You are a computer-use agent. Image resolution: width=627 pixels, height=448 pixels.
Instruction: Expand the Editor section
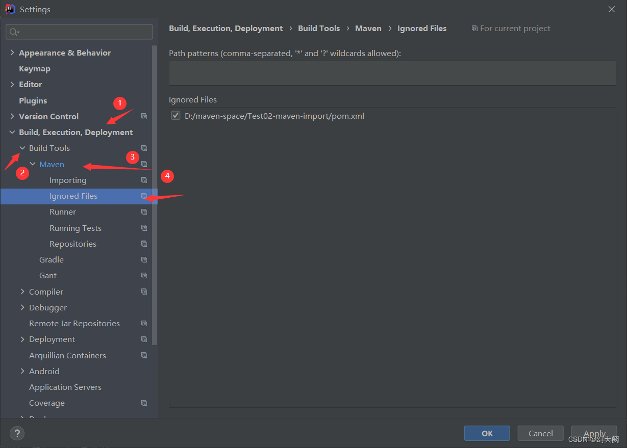tap(12, 85)
